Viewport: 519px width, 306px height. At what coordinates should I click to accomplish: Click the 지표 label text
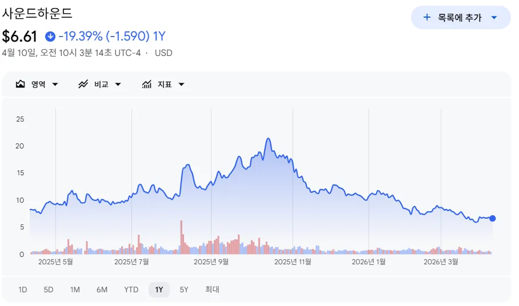[x=165, y=84]
